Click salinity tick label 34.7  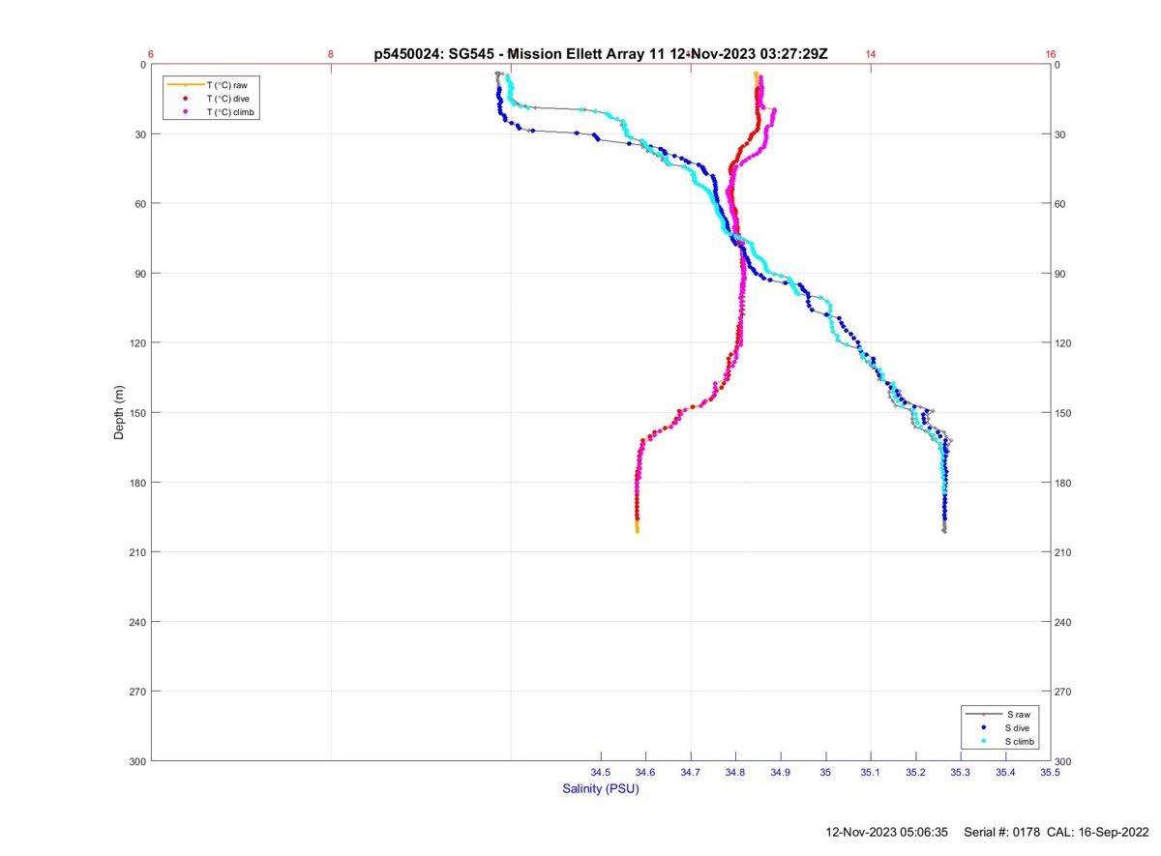(x=691, y=772)
